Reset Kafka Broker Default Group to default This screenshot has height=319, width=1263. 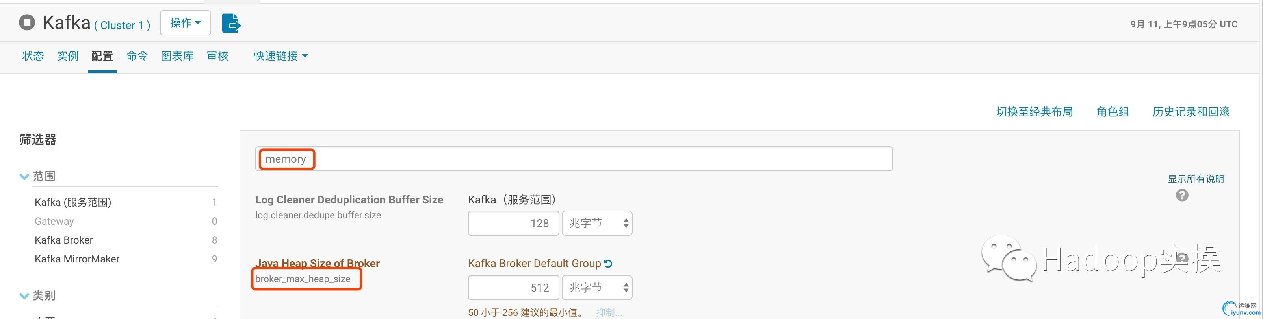(x=609, y=264)
